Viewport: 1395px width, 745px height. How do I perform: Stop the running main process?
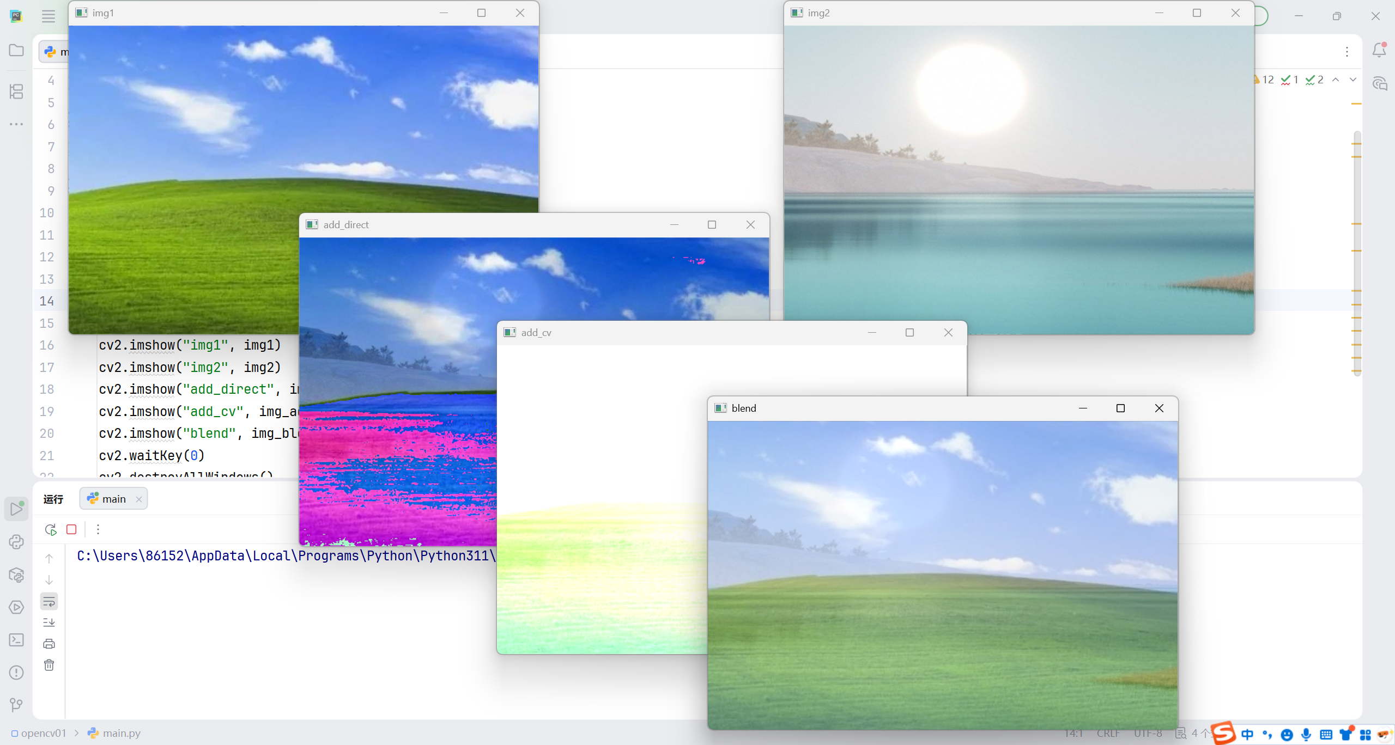(x=71, y=529)
